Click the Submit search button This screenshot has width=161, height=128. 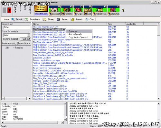point(26,39)
